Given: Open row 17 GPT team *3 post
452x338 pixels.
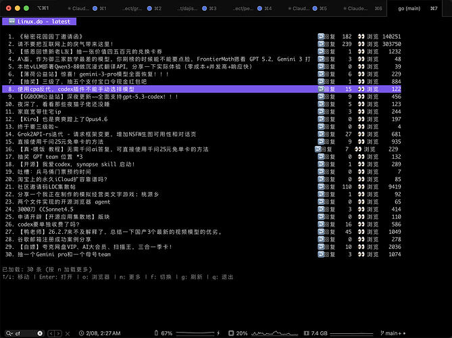Looking at the screenshot, I should point(201,157).
